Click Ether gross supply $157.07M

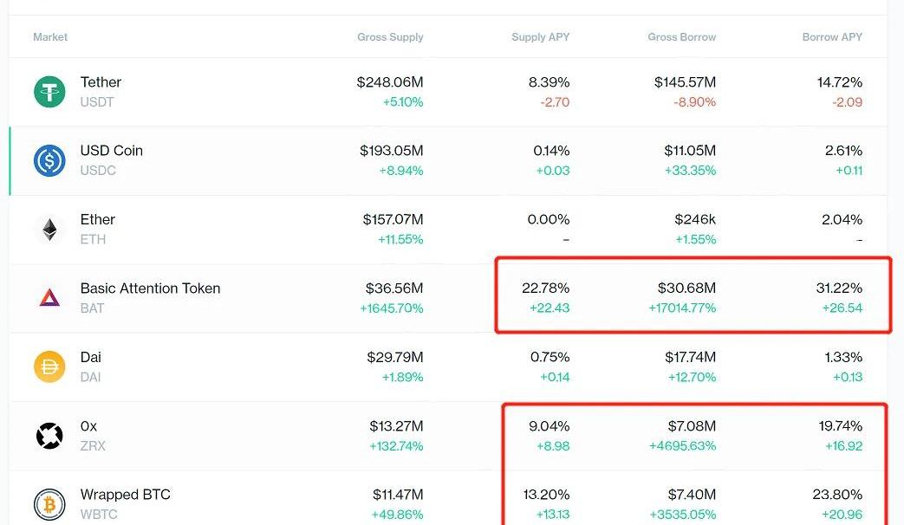[393, 219]
